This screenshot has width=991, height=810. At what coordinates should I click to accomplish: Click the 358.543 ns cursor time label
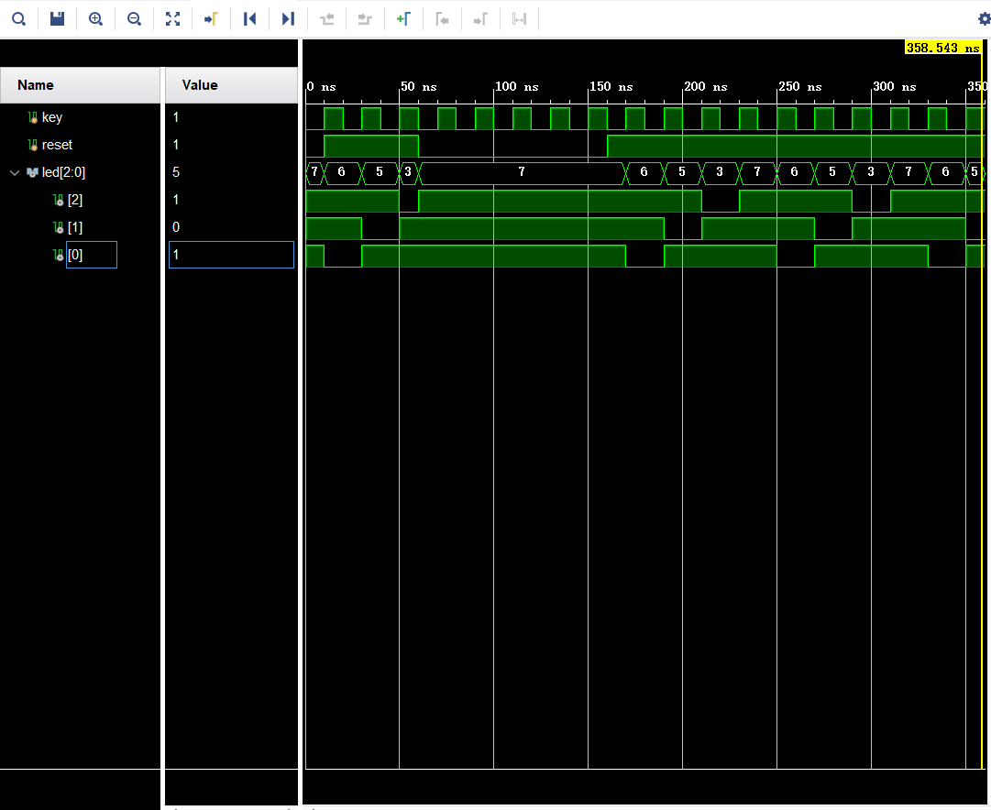(943, 48)
